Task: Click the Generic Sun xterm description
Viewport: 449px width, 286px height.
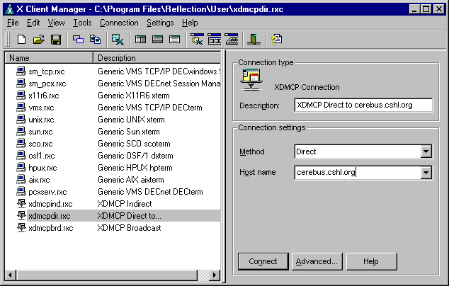Action: coord(129,132)
